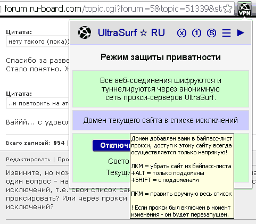Click the exclusion-list domain status bar
256x224 pixels.
161,120
